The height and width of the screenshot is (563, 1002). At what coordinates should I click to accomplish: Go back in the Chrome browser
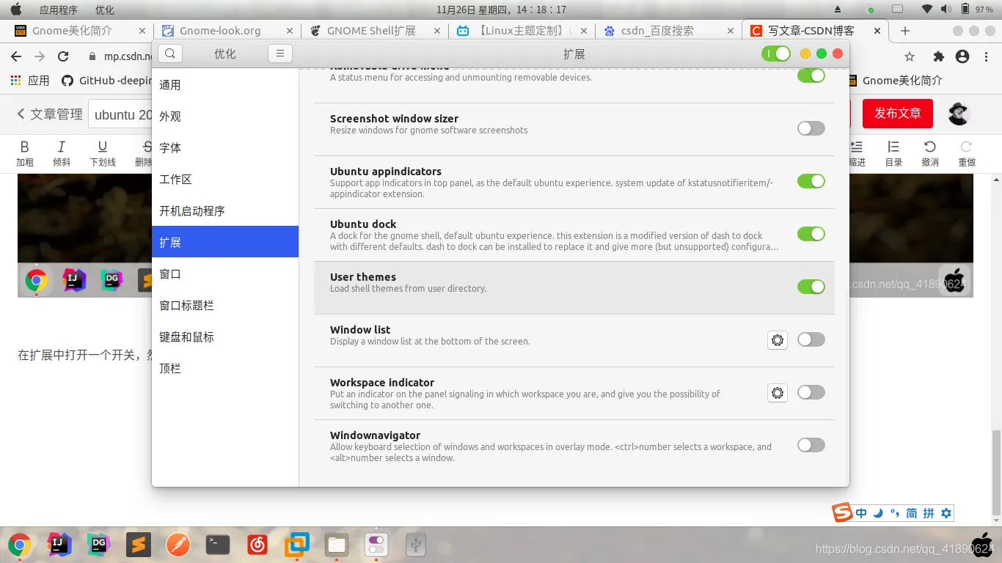coord(16,56)
